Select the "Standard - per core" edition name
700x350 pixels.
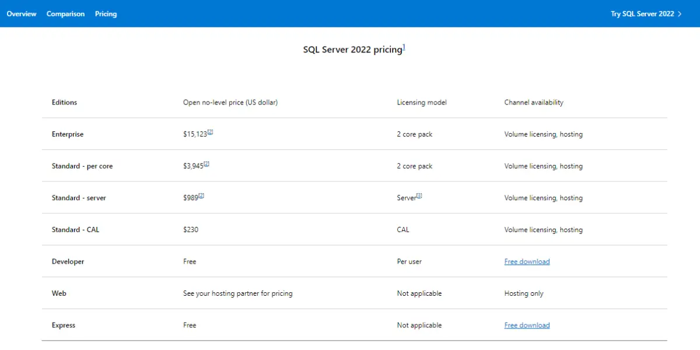click(82, 166)
